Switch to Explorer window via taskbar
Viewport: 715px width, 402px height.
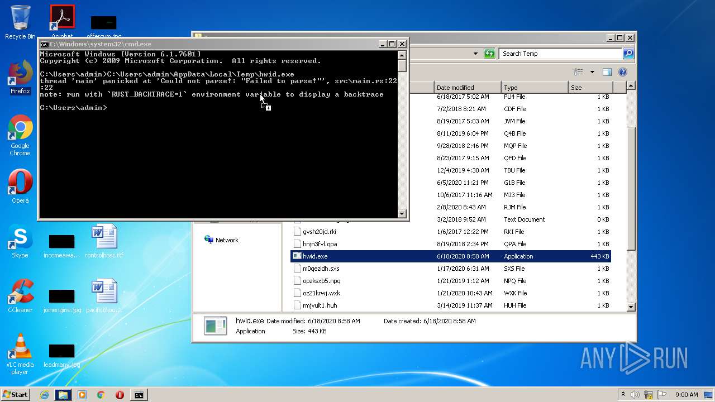coord(63,395)
